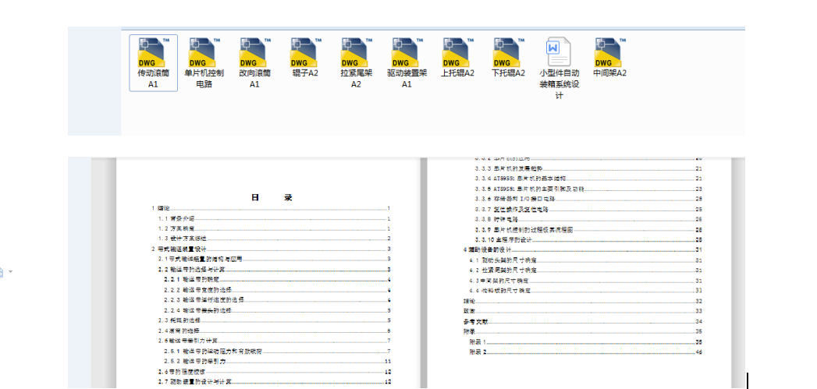The height and width of the screenshot is (389, 817).
Task: Click the contents entry on page 32
Action: [583, 301]
